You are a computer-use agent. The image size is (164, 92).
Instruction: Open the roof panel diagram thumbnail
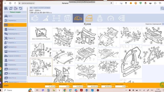pyautogui.click(x=64, y=57)
